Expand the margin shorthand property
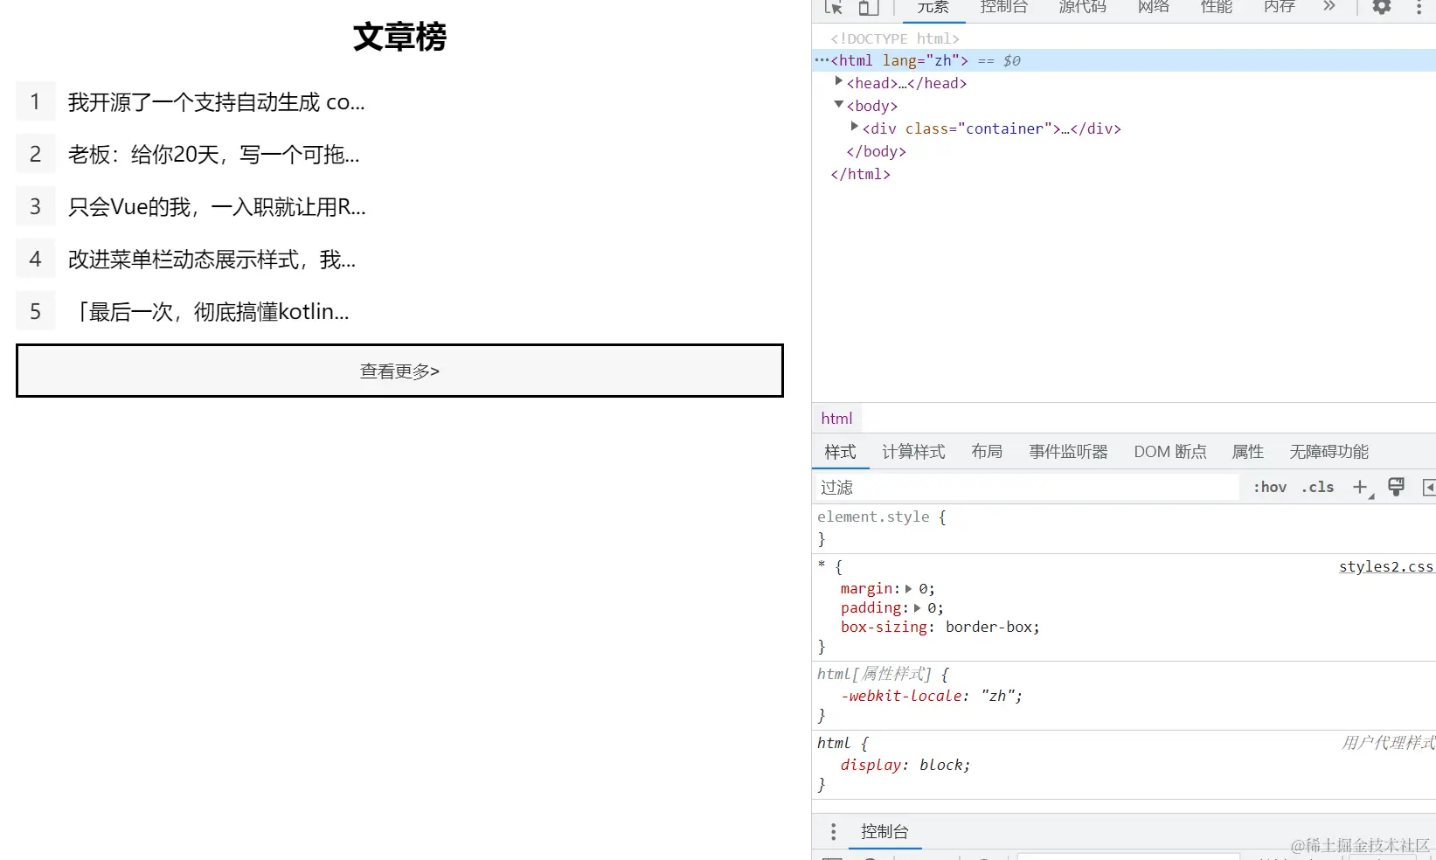1436x860 pixels. click(909, 589)
